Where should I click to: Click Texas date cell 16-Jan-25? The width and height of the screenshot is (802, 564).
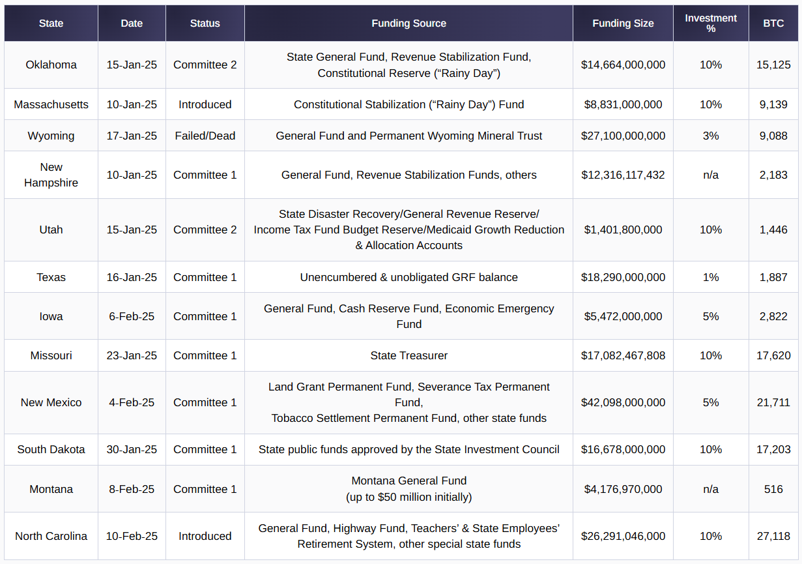tap(132, 277)
